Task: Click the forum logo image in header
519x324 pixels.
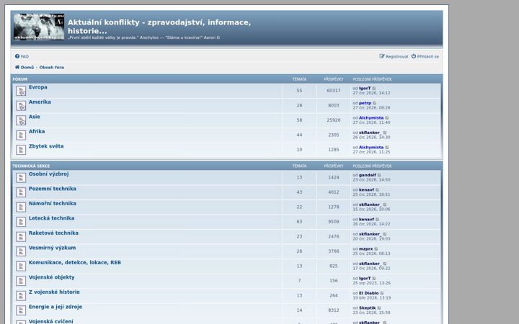Action: click(x=39, y=27)
